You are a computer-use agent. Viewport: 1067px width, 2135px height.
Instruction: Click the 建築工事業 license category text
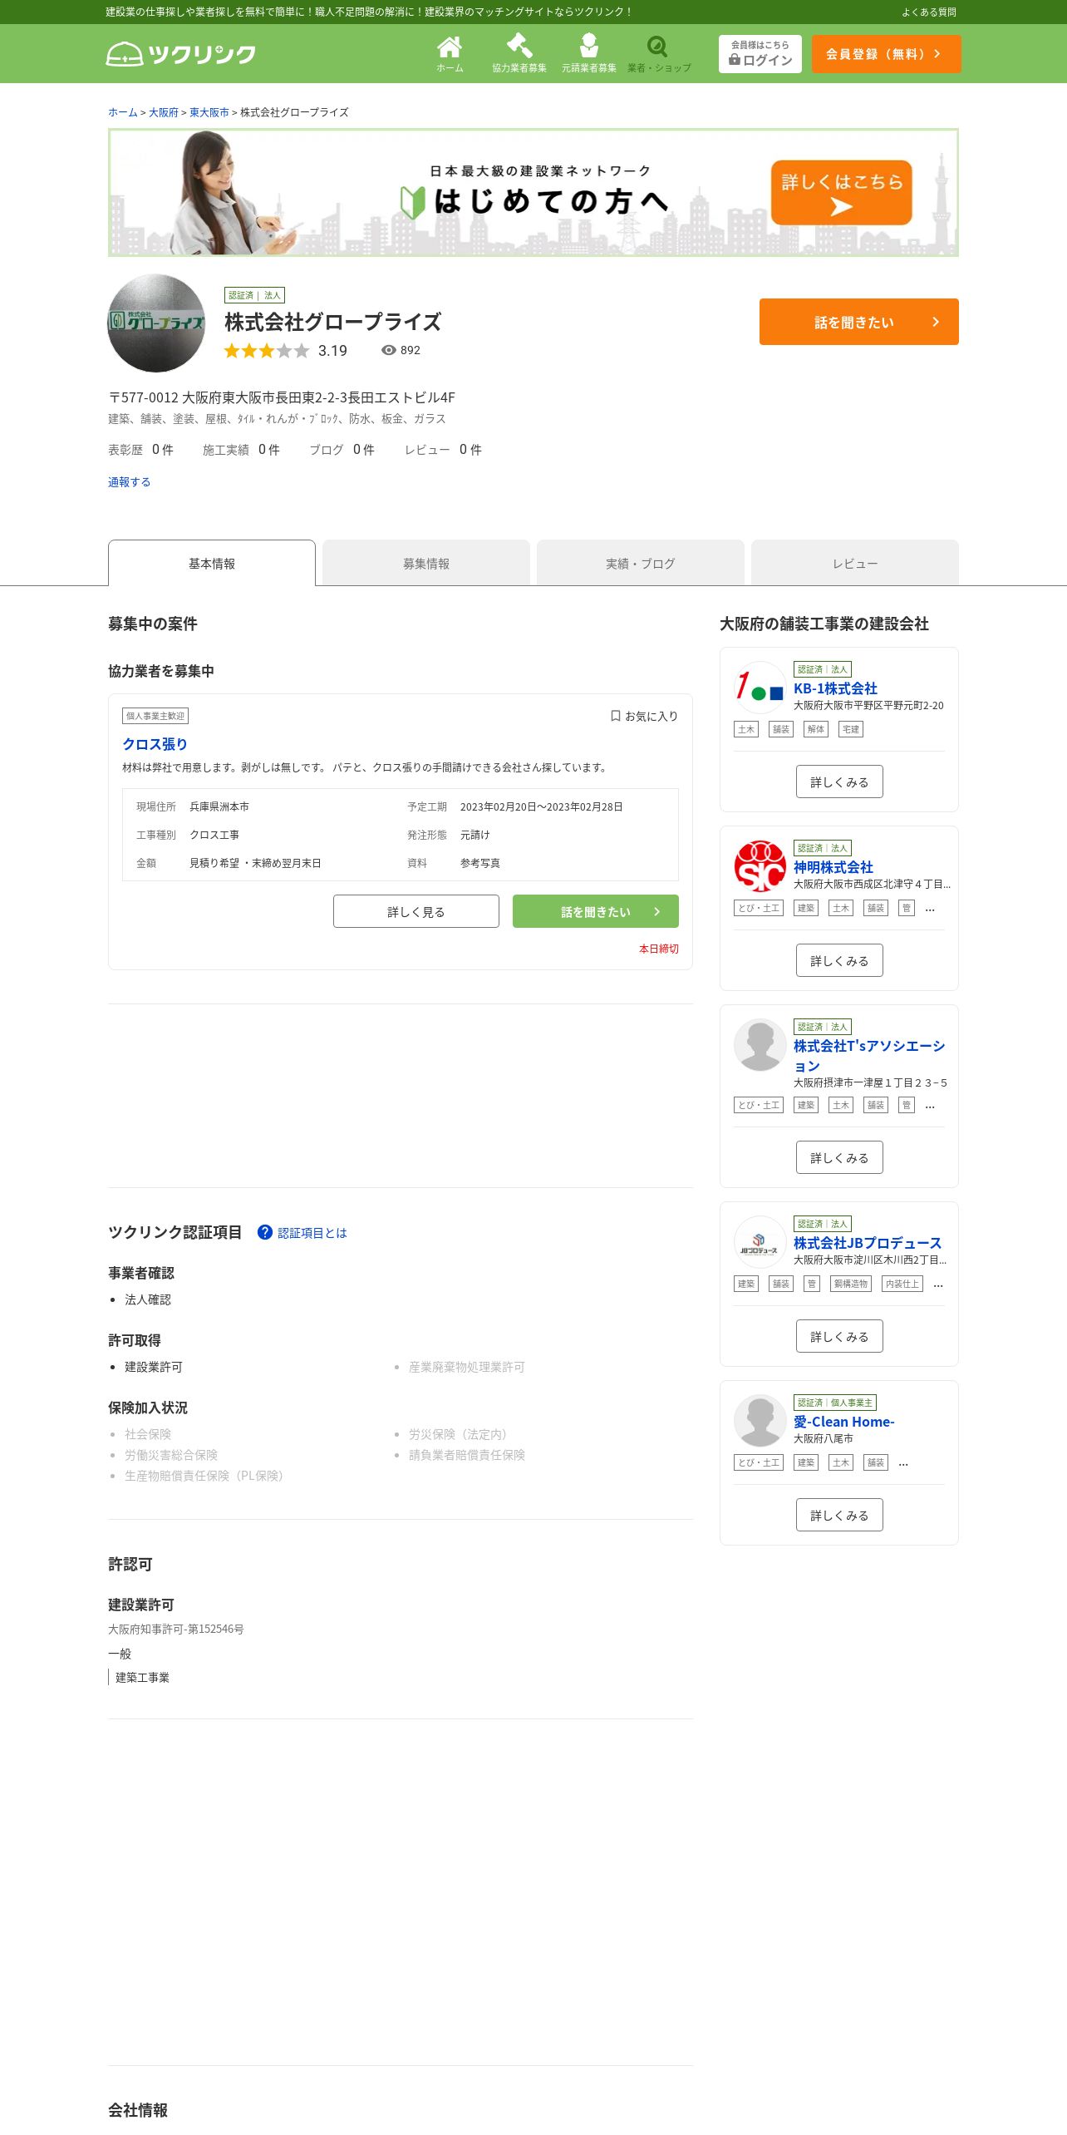tap(142, 1678)
